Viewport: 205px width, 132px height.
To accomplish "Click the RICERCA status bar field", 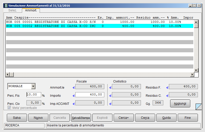I will click(x=24, y=125).
